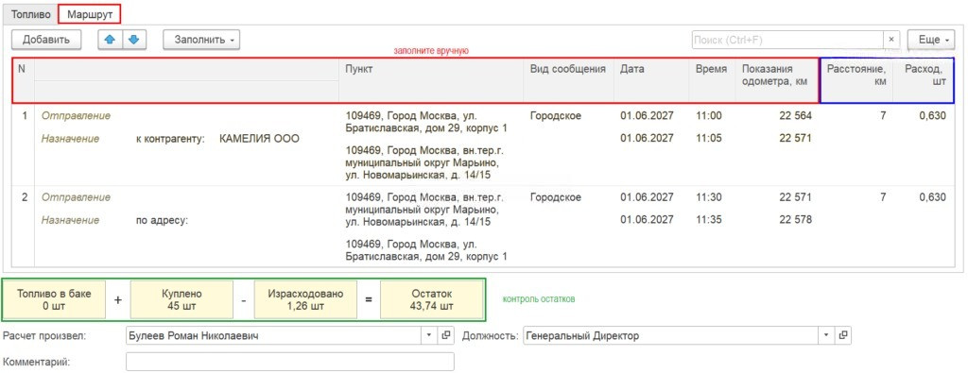
Task: Open the Генеральный Директор record icon
Action: click(842, 336)
